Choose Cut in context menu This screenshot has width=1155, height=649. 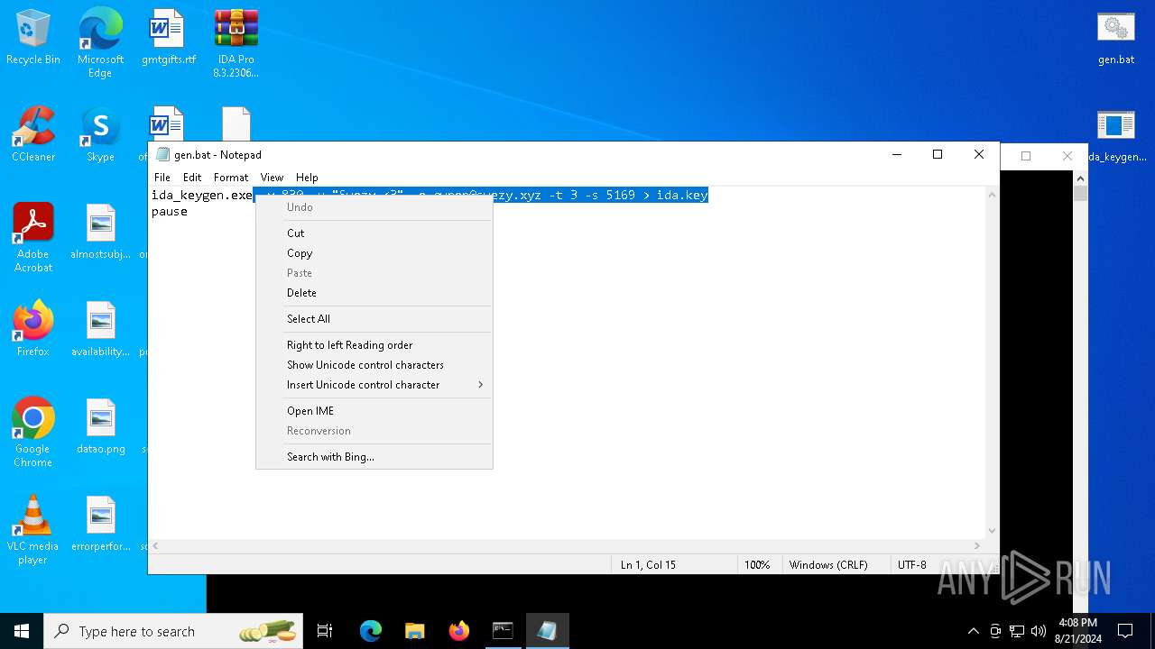pos(374,233)
